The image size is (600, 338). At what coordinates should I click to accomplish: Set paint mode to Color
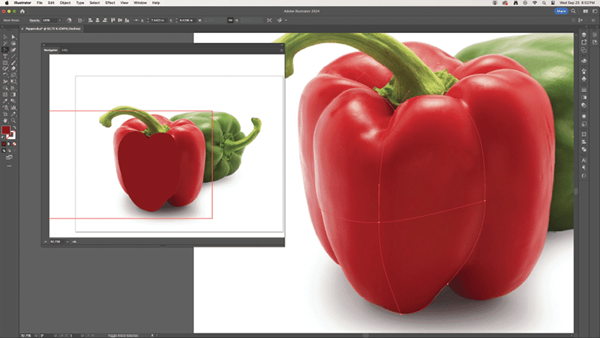[4, 144]
